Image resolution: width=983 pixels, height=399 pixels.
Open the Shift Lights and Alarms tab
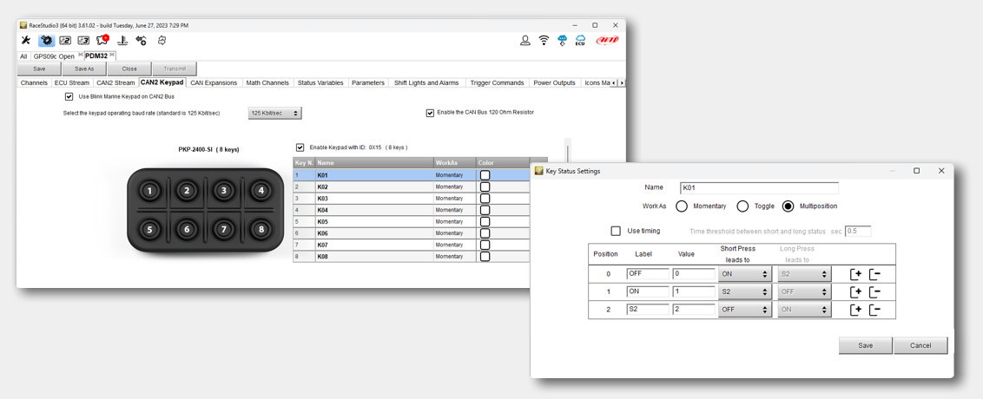426,83
